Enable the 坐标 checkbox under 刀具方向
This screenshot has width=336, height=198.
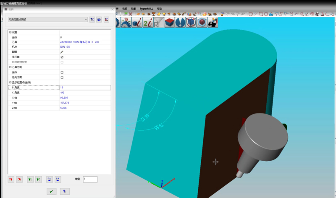pyautogui.click(x=62, y=72)
